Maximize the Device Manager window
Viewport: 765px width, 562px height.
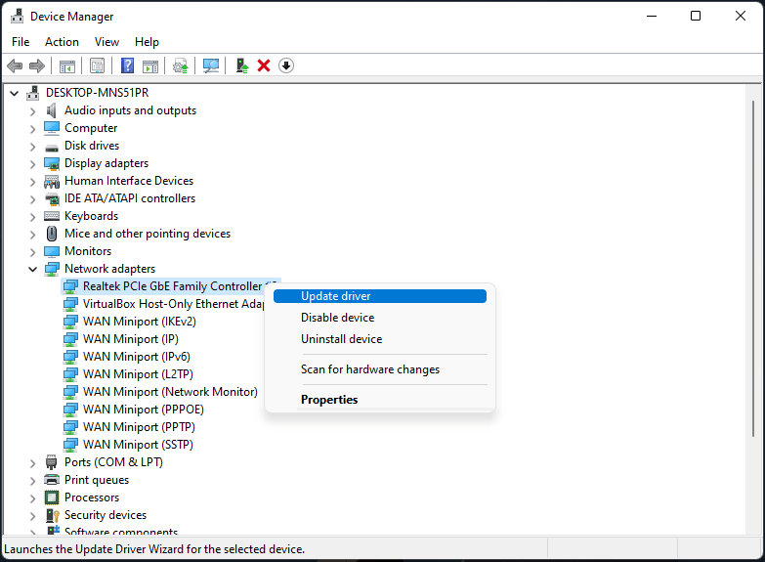point(696,16)
